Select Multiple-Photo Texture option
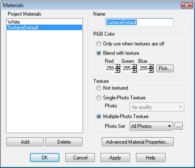Viewport: 195px width, 168px height. (98, 116)
